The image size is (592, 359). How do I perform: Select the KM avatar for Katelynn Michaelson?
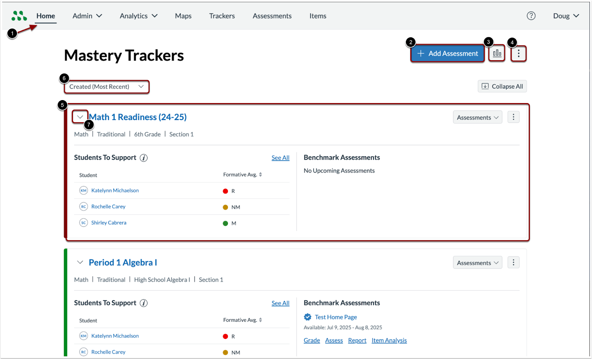click(83, 190)
